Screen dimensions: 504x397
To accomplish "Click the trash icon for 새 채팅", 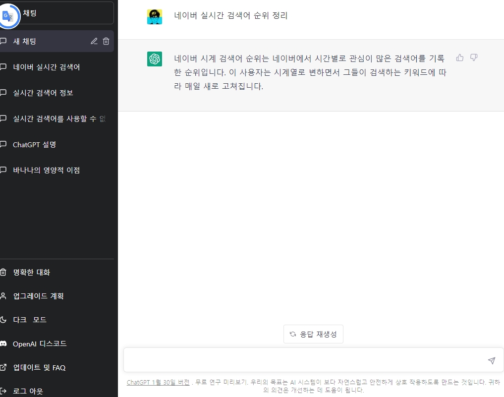I will pyautogui.click(x=106, y=41).
